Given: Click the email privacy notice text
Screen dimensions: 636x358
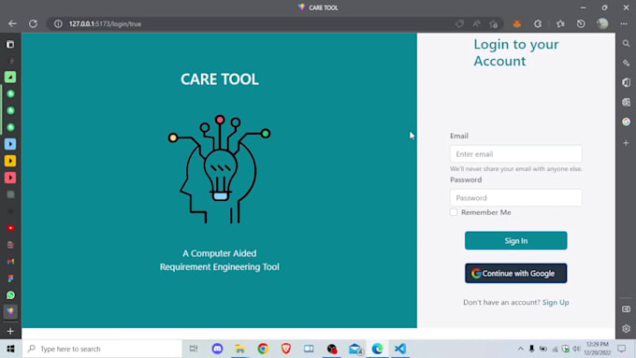Looking at the screenshot, I should click(x=516, y=168).
